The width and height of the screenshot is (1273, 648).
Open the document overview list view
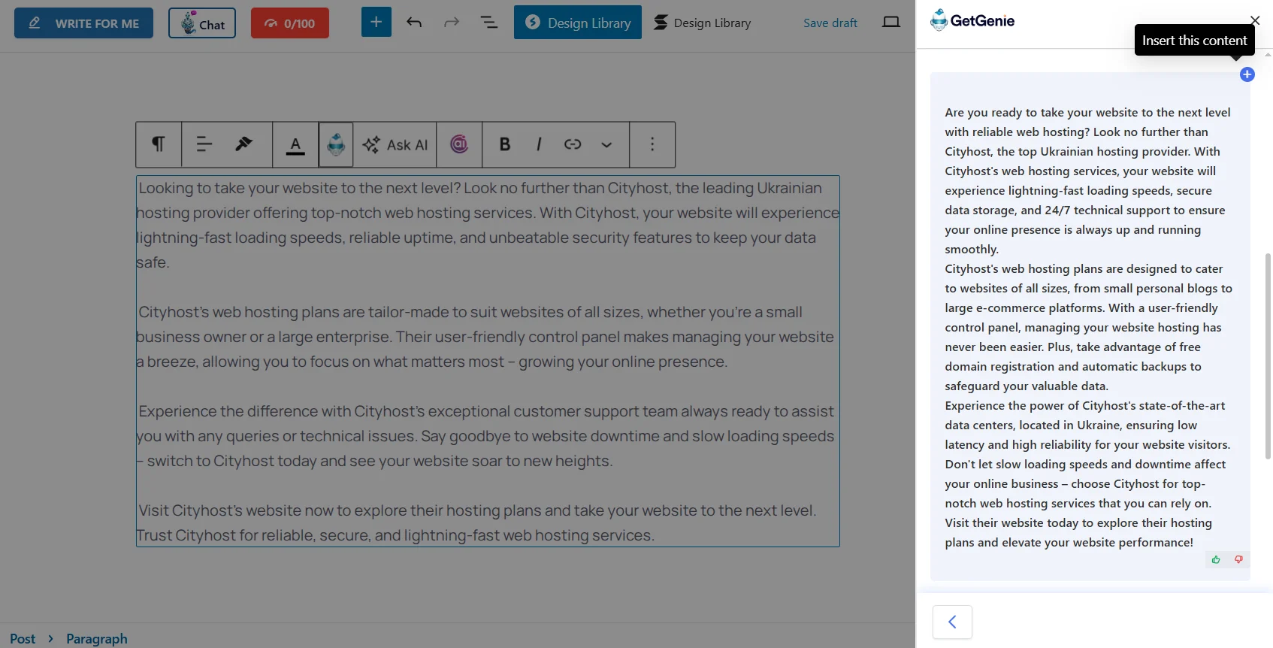pyautogui.click(x=489, y=23)
